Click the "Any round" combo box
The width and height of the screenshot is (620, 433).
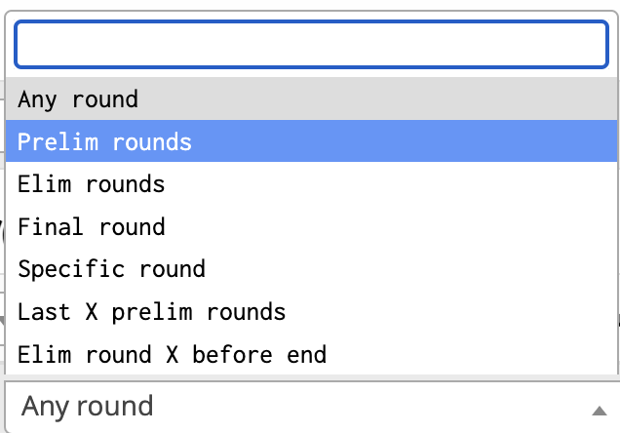292,406
